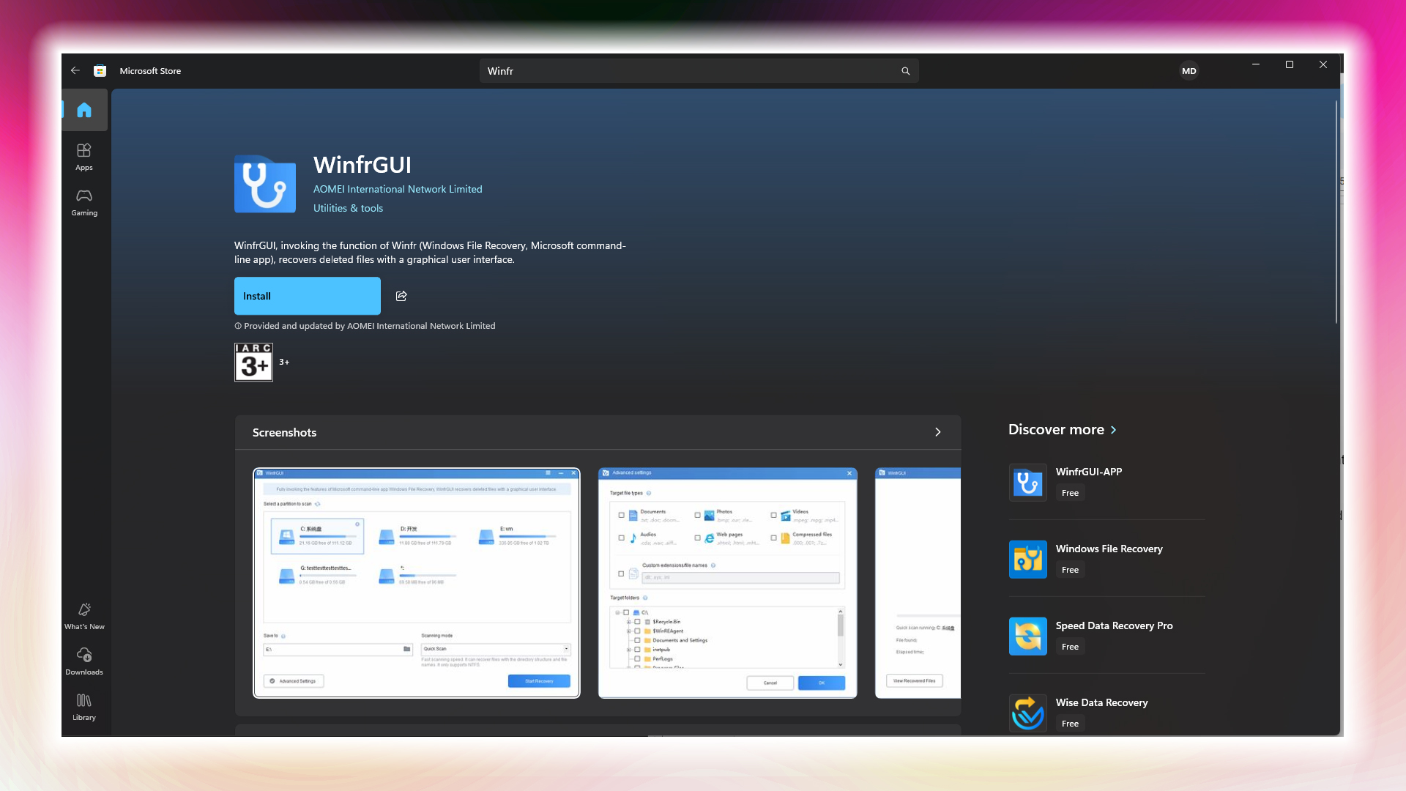The width and height of the screenshot is (1406, 791).
Task: Open Windows File Recovery listing title
Action: point(1109,549)
